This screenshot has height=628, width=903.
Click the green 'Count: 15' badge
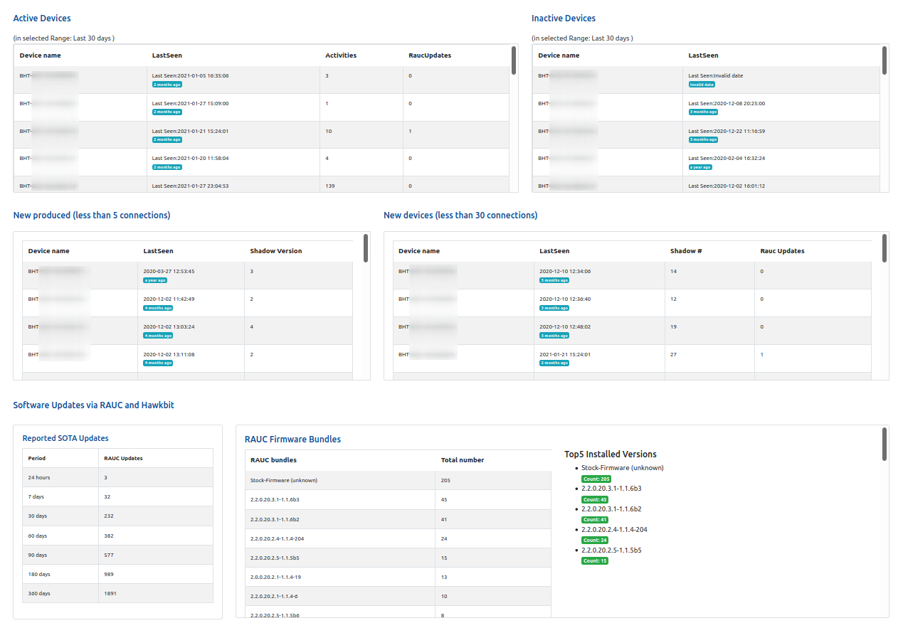click(x=595, y=561)
